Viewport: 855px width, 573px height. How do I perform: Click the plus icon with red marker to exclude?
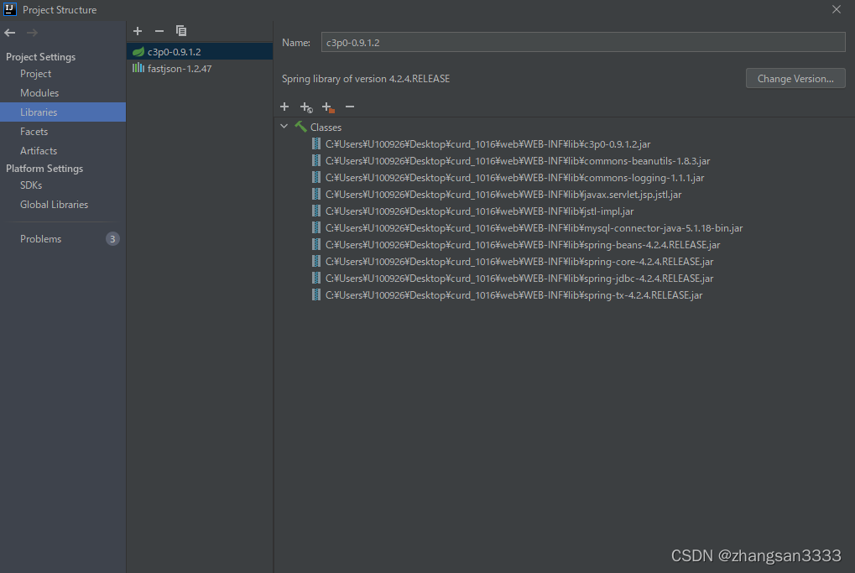(328, 107)
